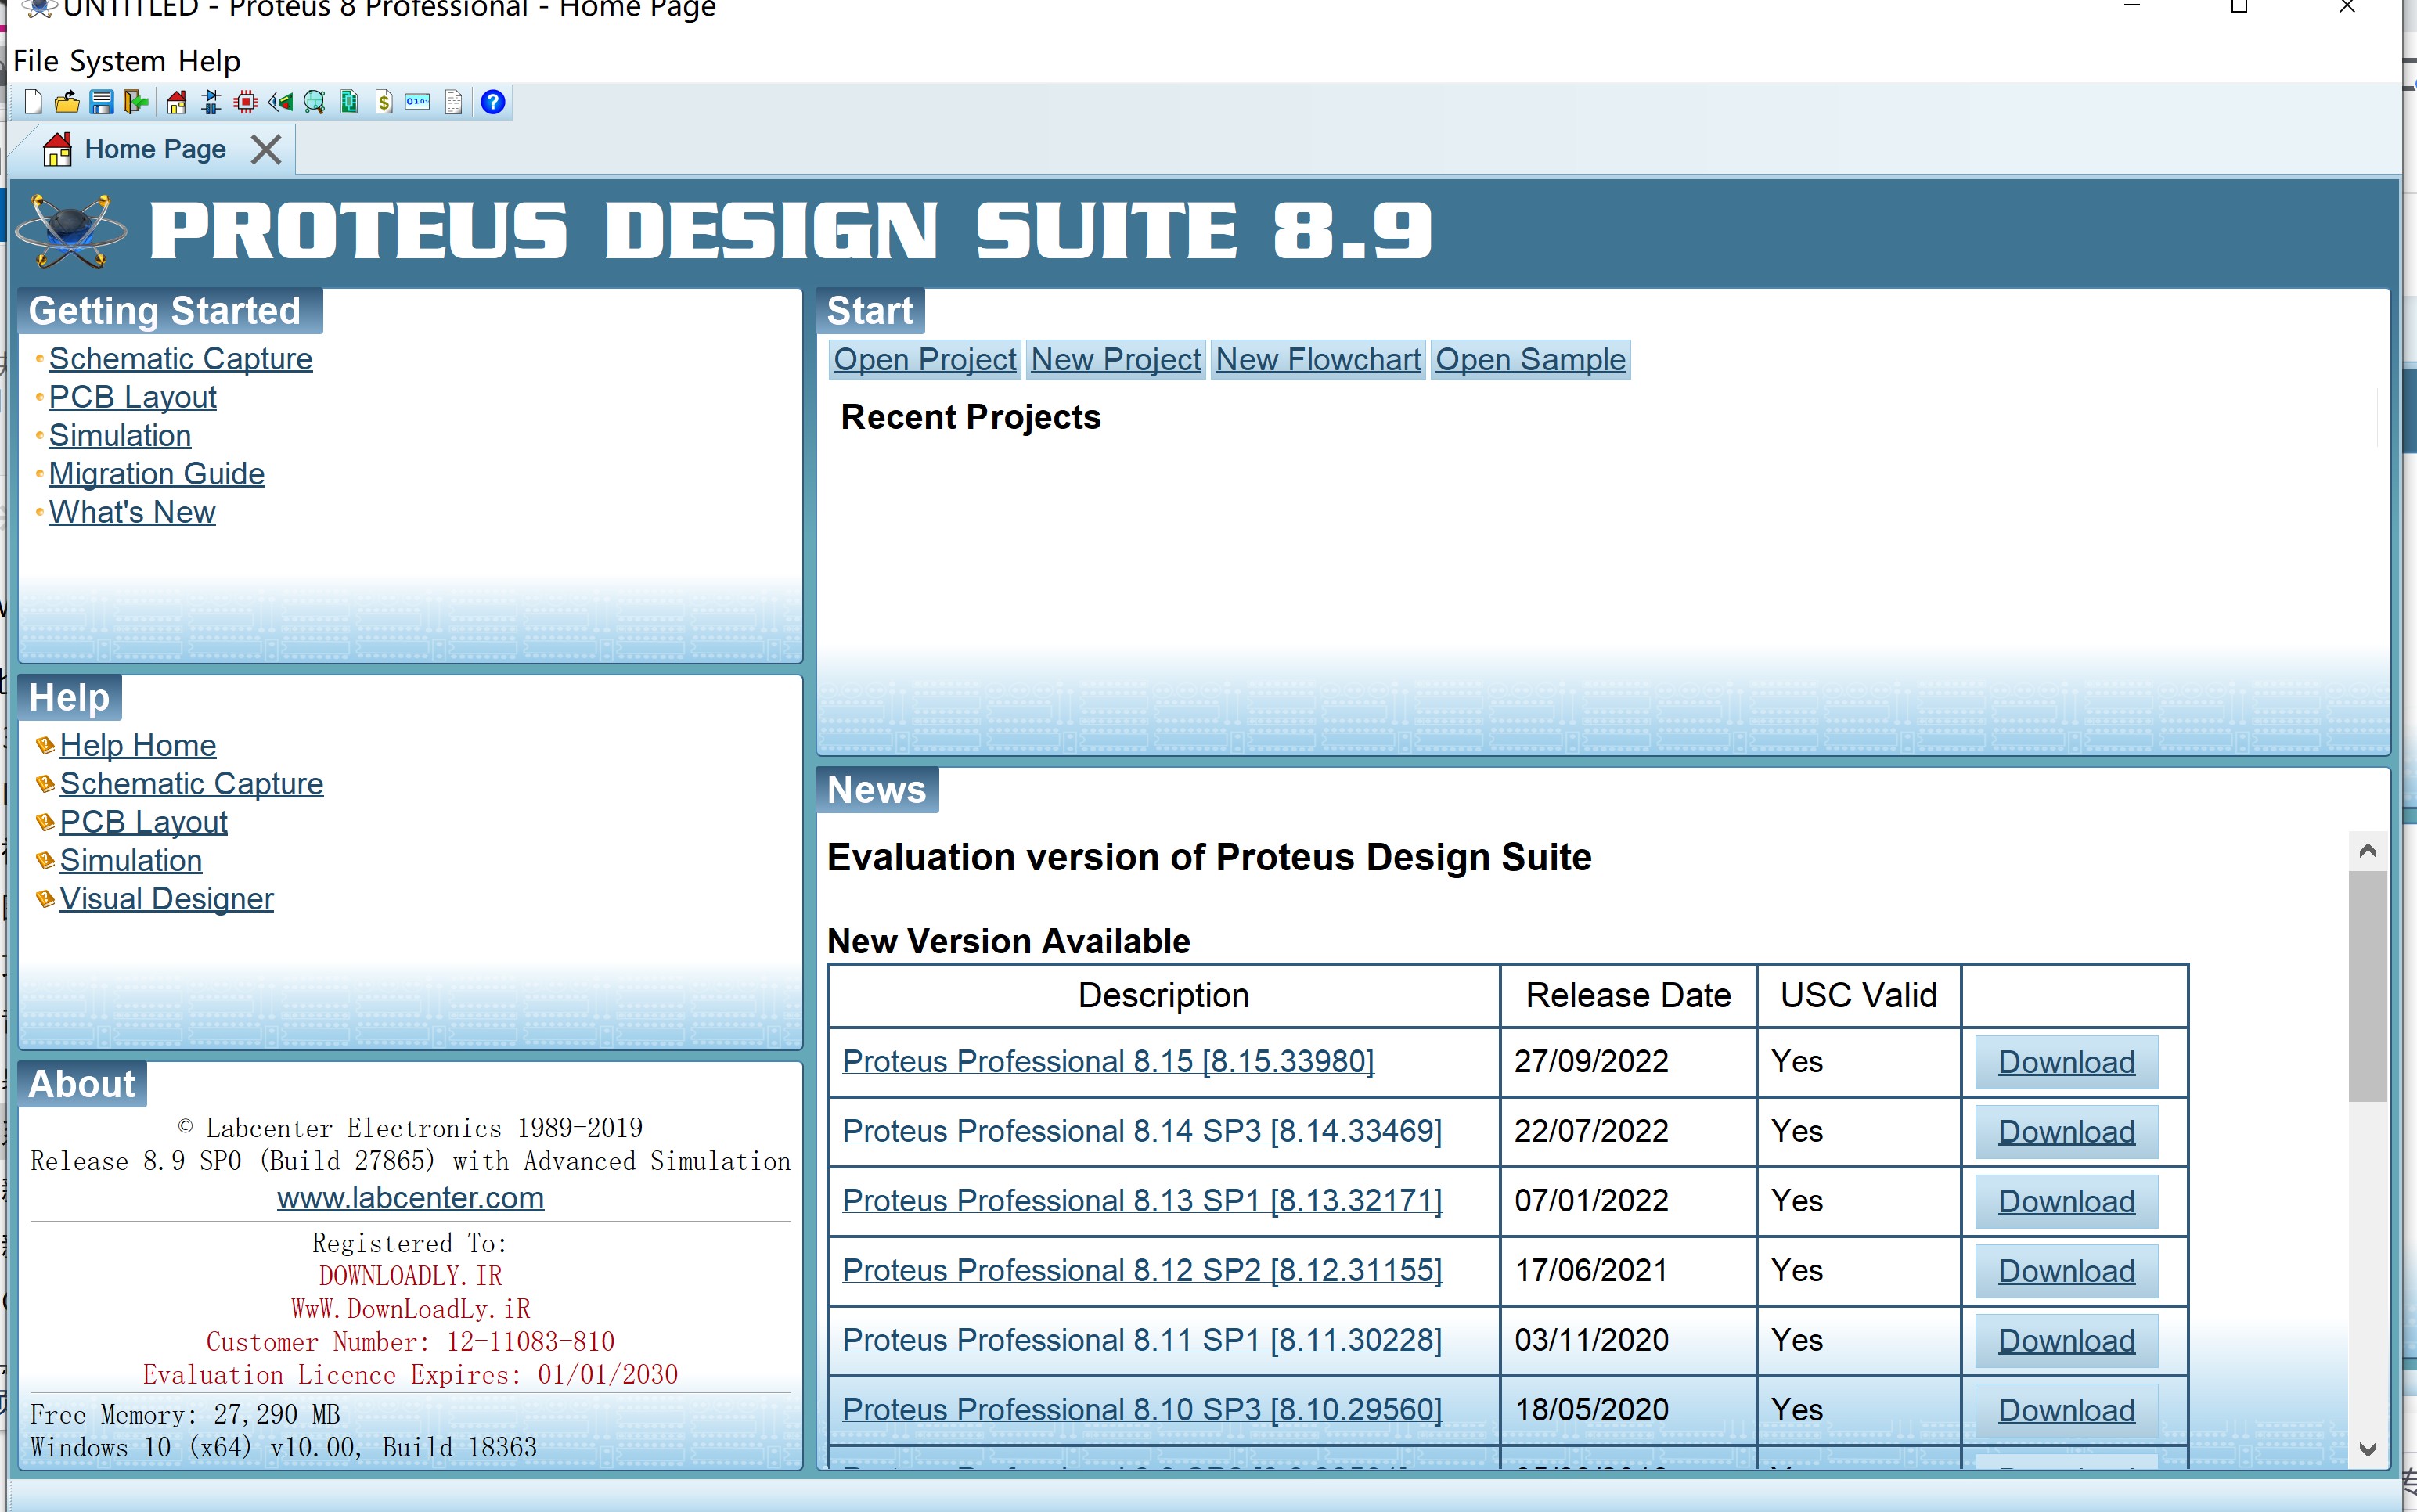The height and width of the screenshot is (1512, 2417).
Task: Click the Proteus atom logo in the banner
Action: coord(71,231)
